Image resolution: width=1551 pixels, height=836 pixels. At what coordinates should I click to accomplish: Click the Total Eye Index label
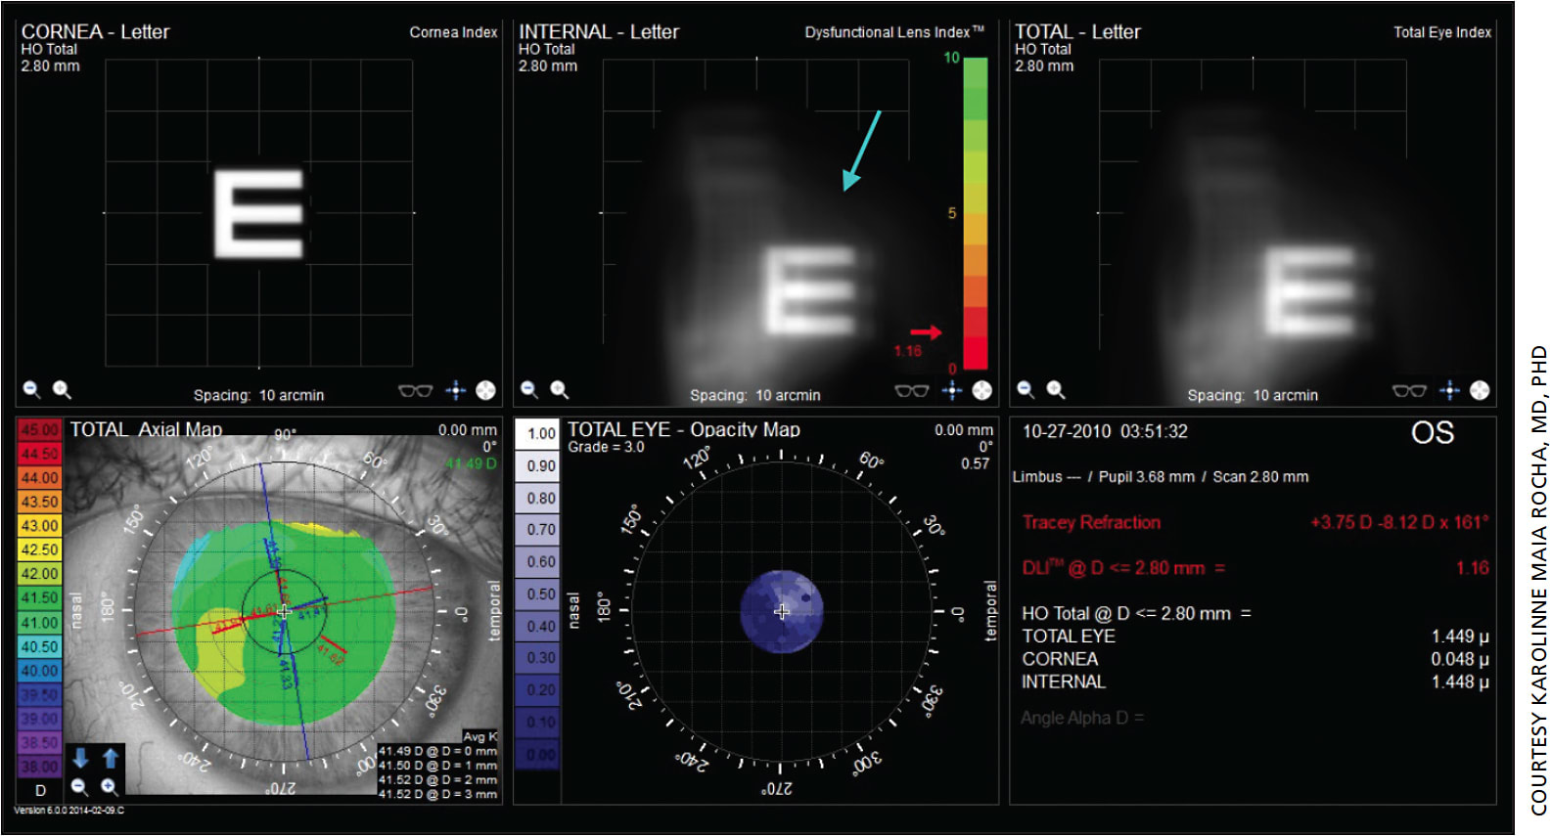pos(1442,32)
